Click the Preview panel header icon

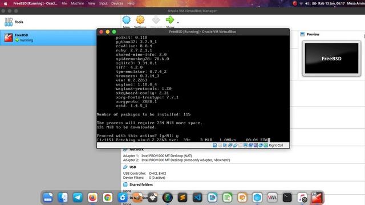[302, 34]
